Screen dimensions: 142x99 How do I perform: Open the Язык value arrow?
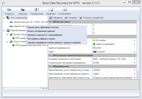click(x=135, y=52)
